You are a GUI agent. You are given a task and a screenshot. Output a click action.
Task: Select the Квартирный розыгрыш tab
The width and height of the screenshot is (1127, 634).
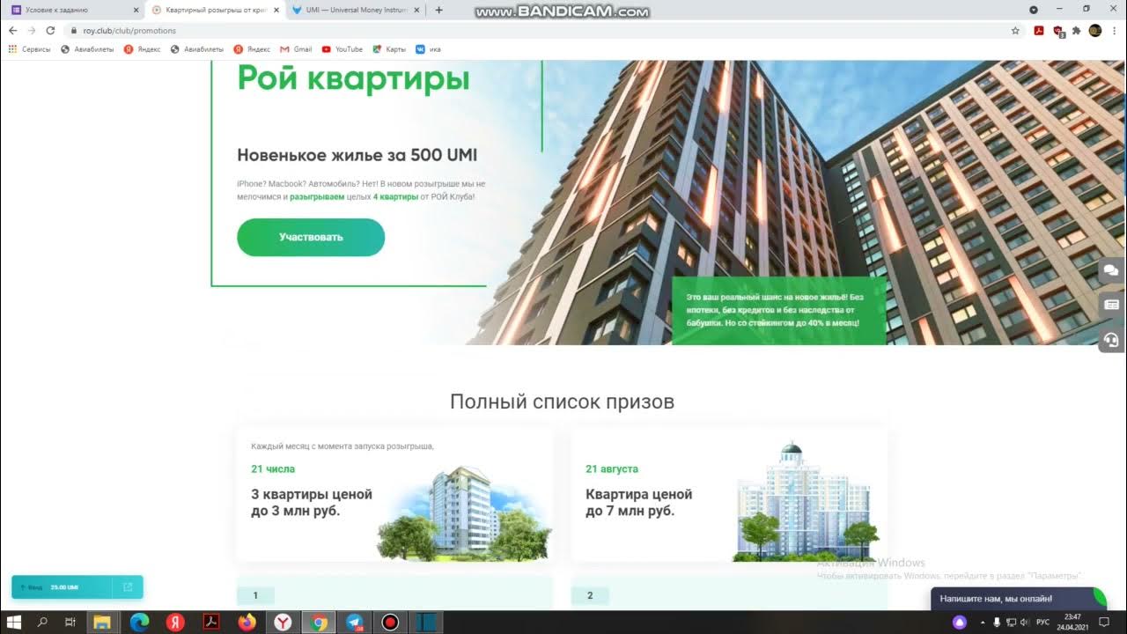[x=216, y=10]
